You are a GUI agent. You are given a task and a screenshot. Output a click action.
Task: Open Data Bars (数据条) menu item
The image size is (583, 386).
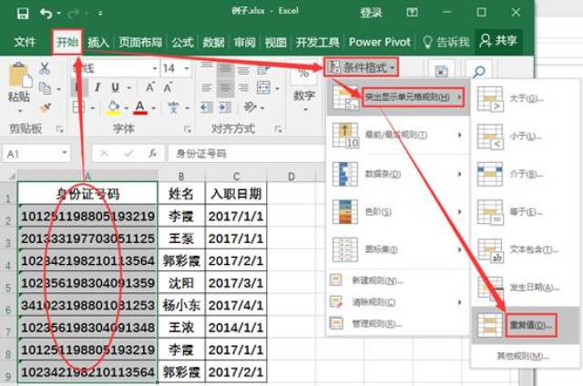coord(397,174)
